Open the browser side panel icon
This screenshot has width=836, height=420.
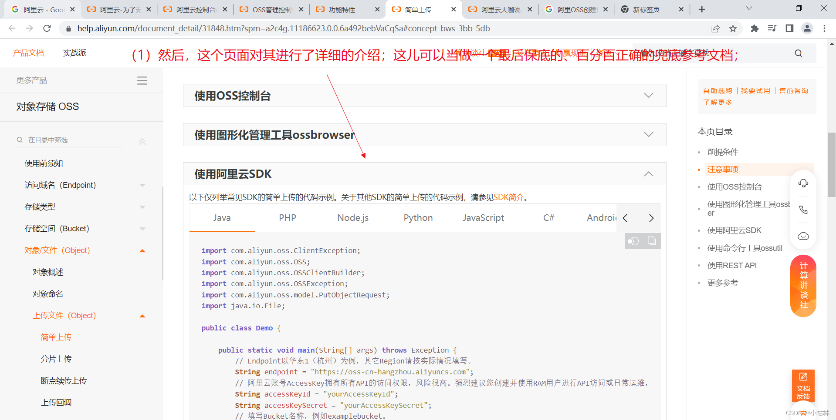pyautogui.click(x=789, y=28)
